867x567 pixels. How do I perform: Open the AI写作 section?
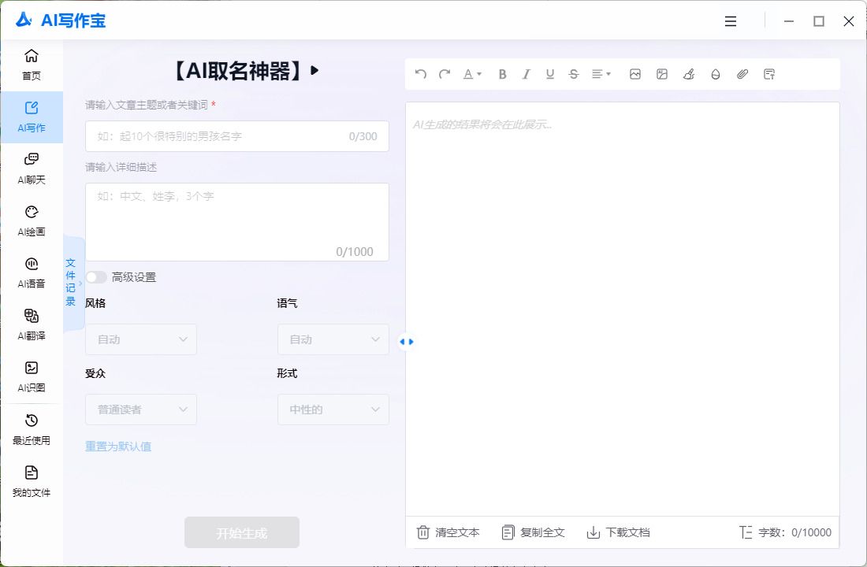[x=32, y=117]
